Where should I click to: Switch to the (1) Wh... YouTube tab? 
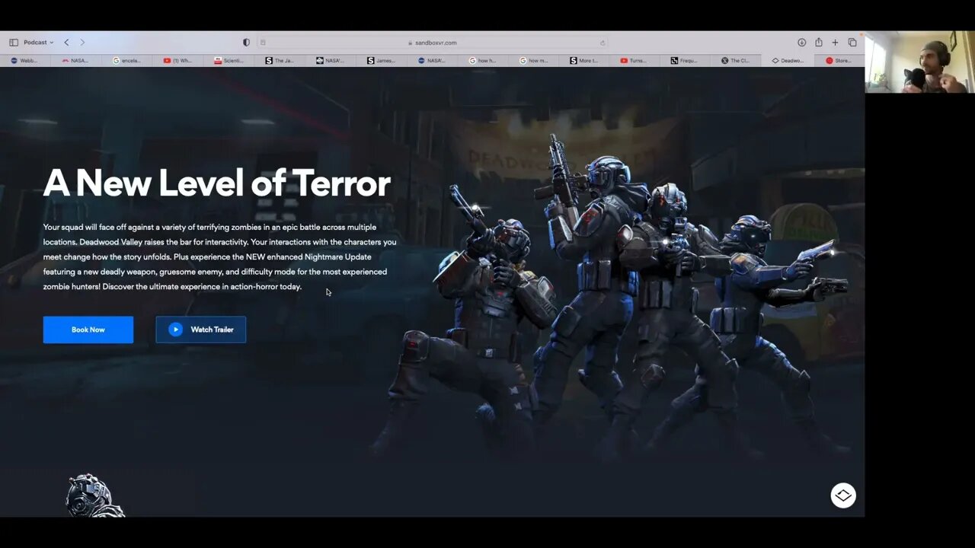(x=177, y=61)
